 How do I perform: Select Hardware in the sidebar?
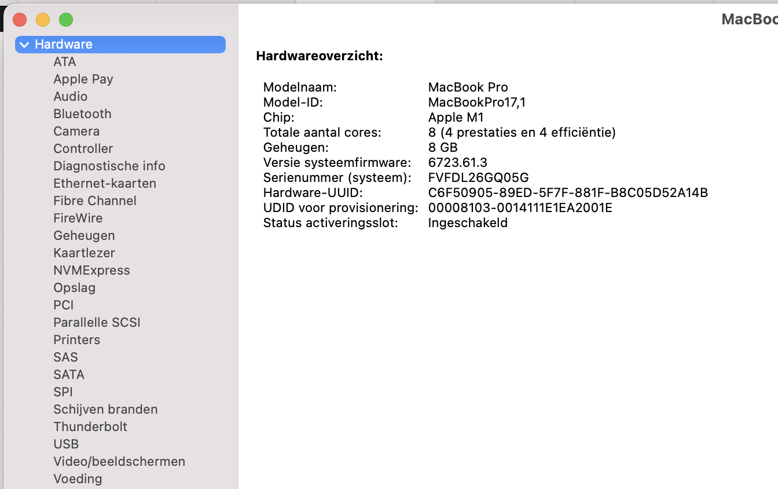120,45
